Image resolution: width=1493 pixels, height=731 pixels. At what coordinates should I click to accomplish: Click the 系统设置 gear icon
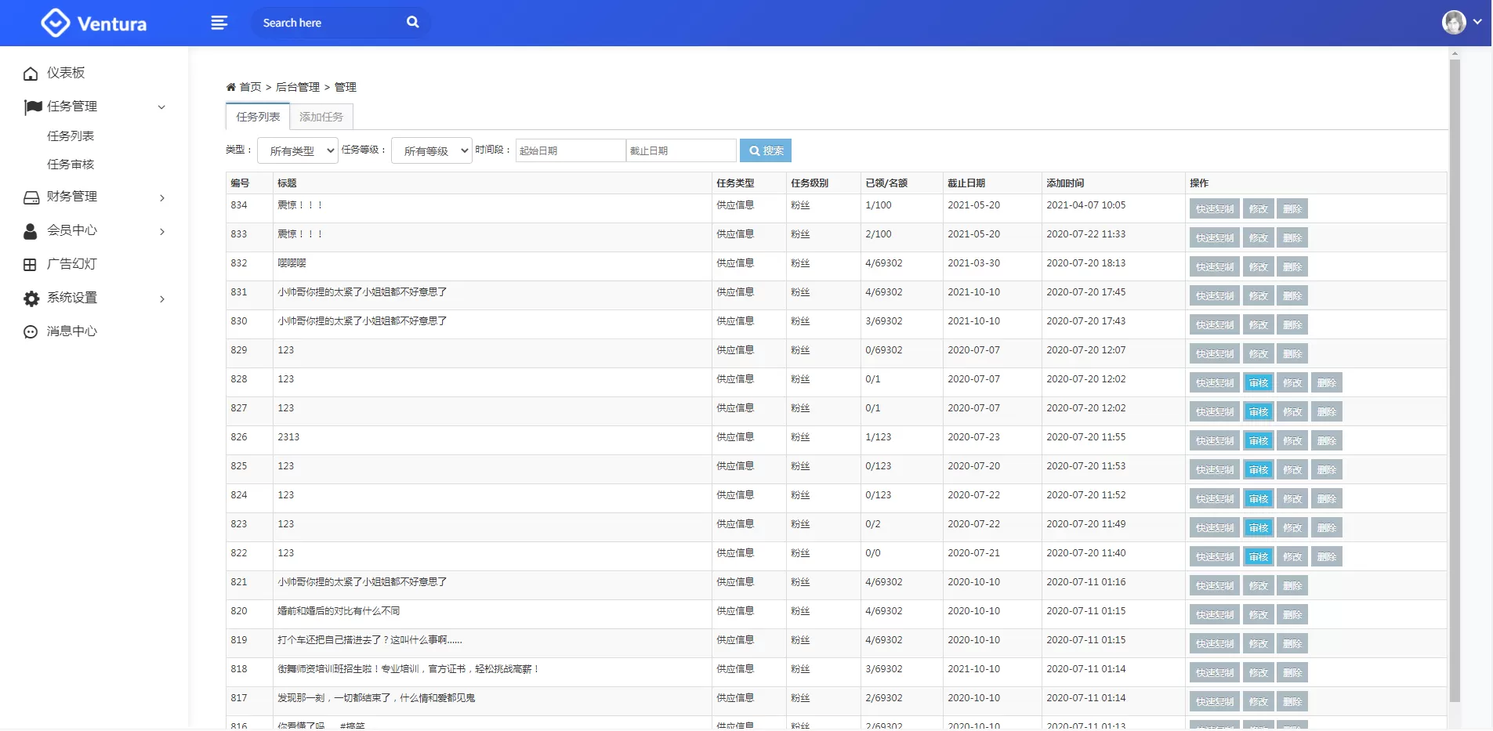click(31, 299)
